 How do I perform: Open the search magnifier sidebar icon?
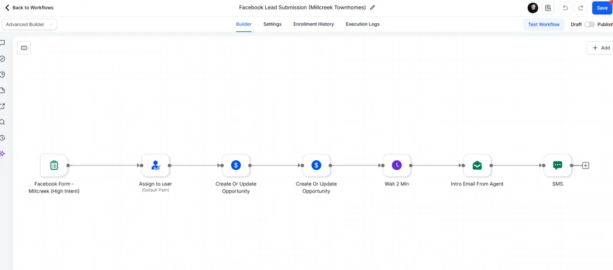point(2,122)
